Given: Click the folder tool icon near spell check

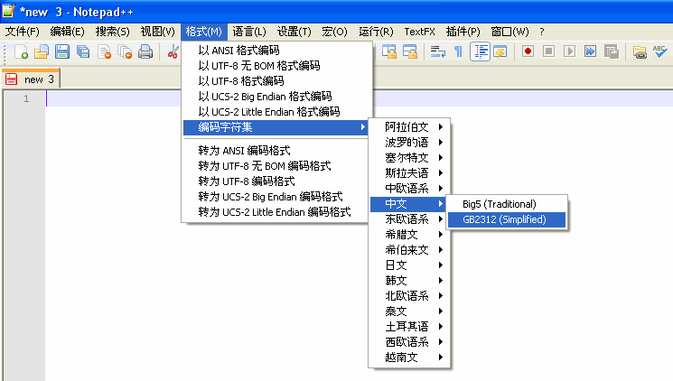Looking at the screenshot, I should [x=640, y=52].
